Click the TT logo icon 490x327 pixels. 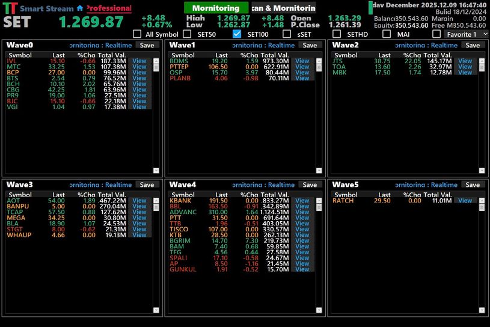10,9
